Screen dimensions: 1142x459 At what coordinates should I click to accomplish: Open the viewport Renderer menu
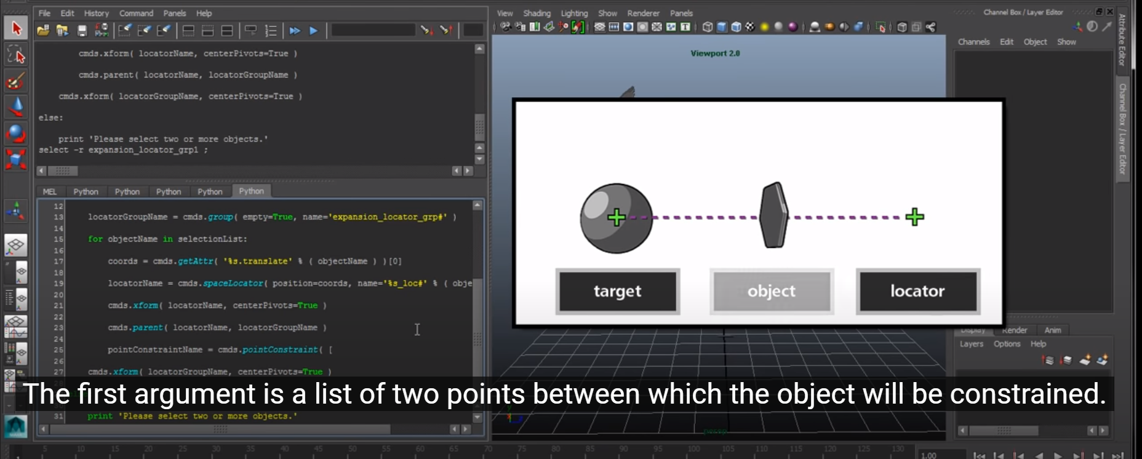tap(643, 13)
